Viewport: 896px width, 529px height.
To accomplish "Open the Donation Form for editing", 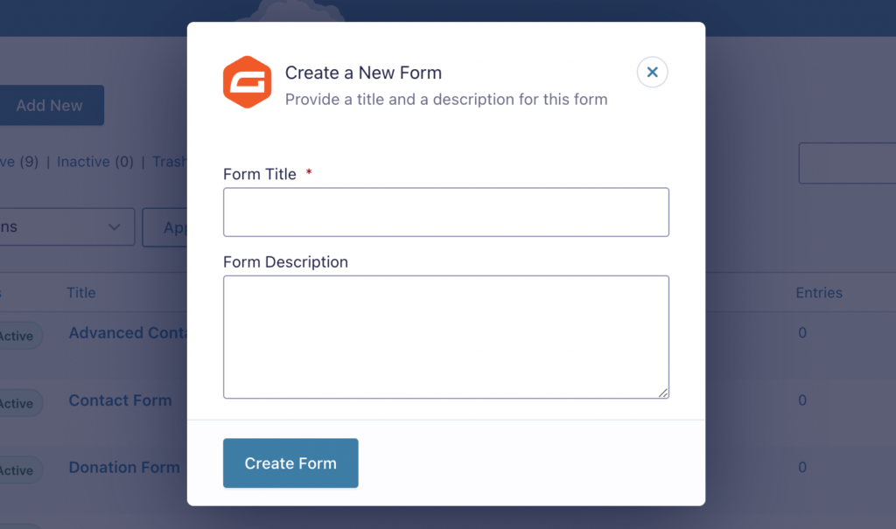I will (123, 467).
